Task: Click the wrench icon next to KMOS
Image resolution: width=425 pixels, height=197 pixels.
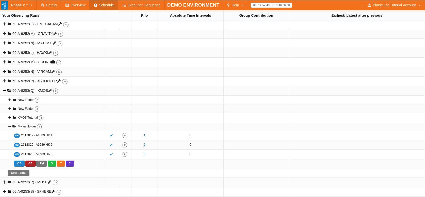Action: coord(50,91)
